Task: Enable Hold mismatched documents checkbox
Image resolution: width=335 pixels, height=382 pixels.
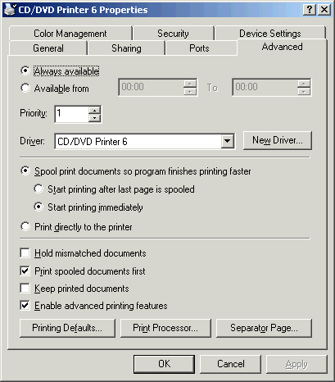Action: [x=25, y=253]
